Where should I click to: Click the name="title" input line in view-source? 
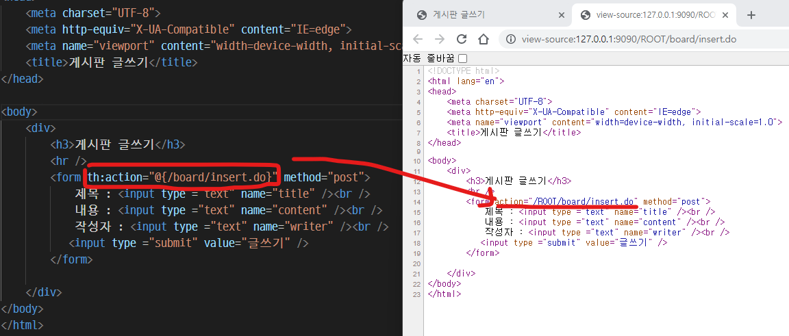point(600,211)
